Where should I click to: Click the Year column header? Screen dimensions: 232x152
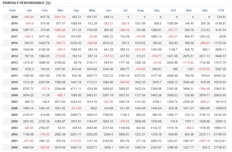pos(12,10)
